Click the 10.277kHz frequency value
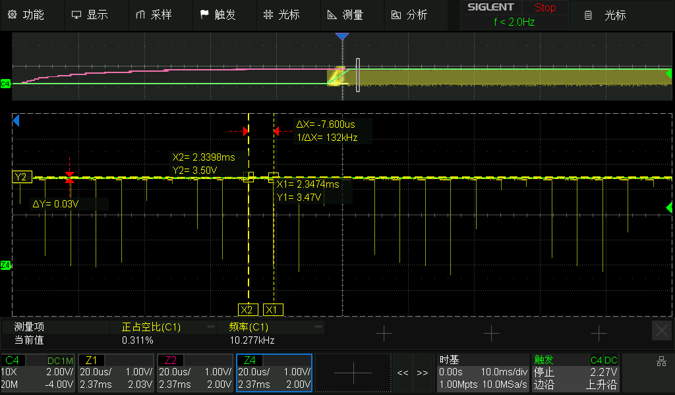 [x=252, y=340]
